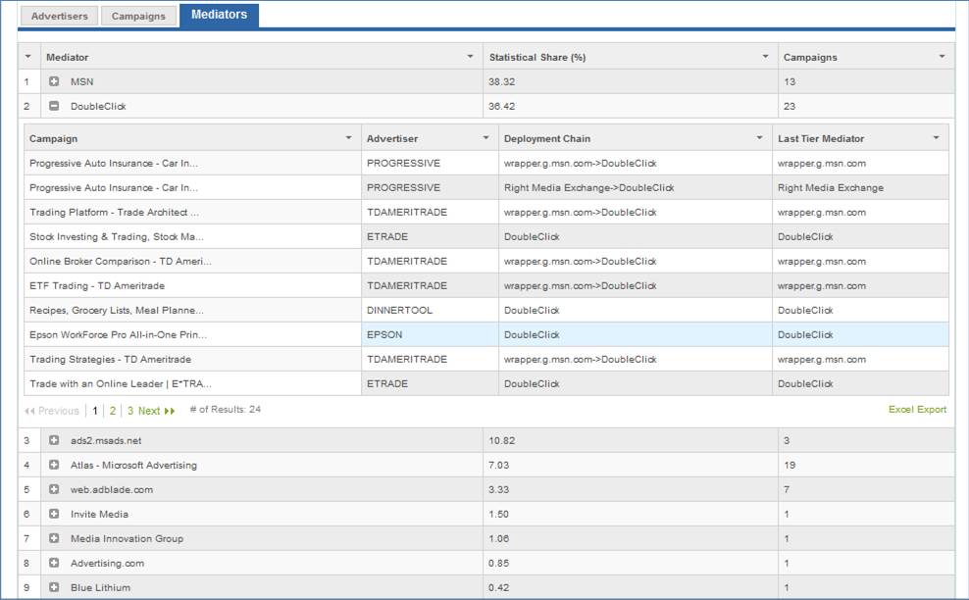Expand the Blue Lithium row
The height and width of the screenshot is (600, 969).
click(x=54, y=588)
